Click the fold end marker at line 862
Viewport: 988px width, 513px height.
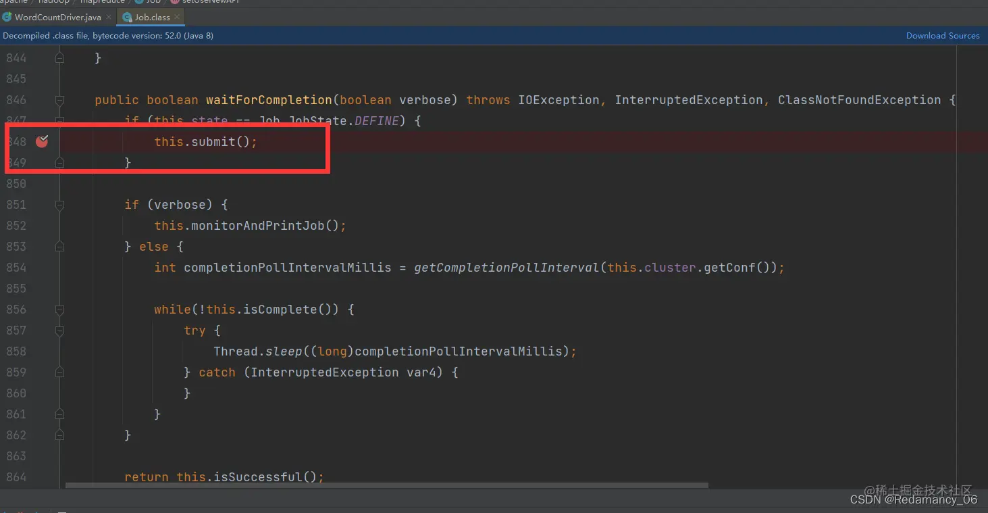pos(59,435)
